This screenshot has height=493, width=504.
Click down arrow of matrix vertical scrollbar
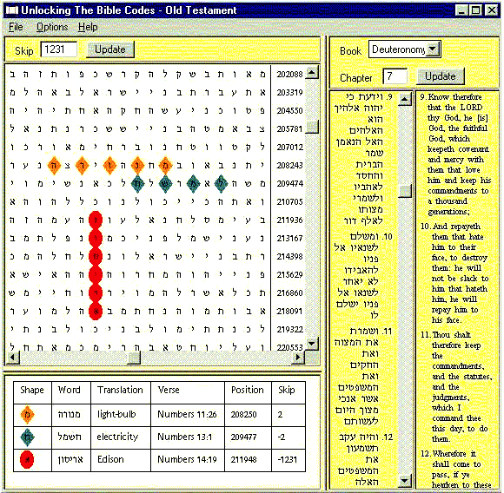(311, 344)
